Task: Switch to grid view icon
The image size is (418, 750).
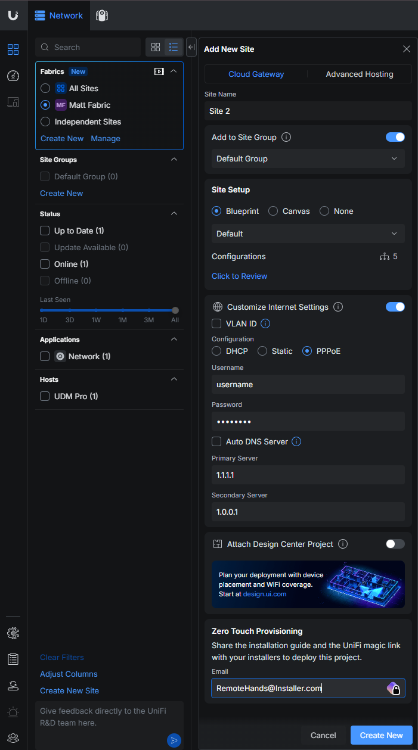Action: pyautogui.click(x=156, y=47)
